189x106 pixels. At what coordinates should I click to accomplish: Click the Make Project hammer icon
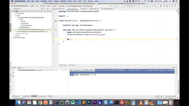click(x=111, y=6)
